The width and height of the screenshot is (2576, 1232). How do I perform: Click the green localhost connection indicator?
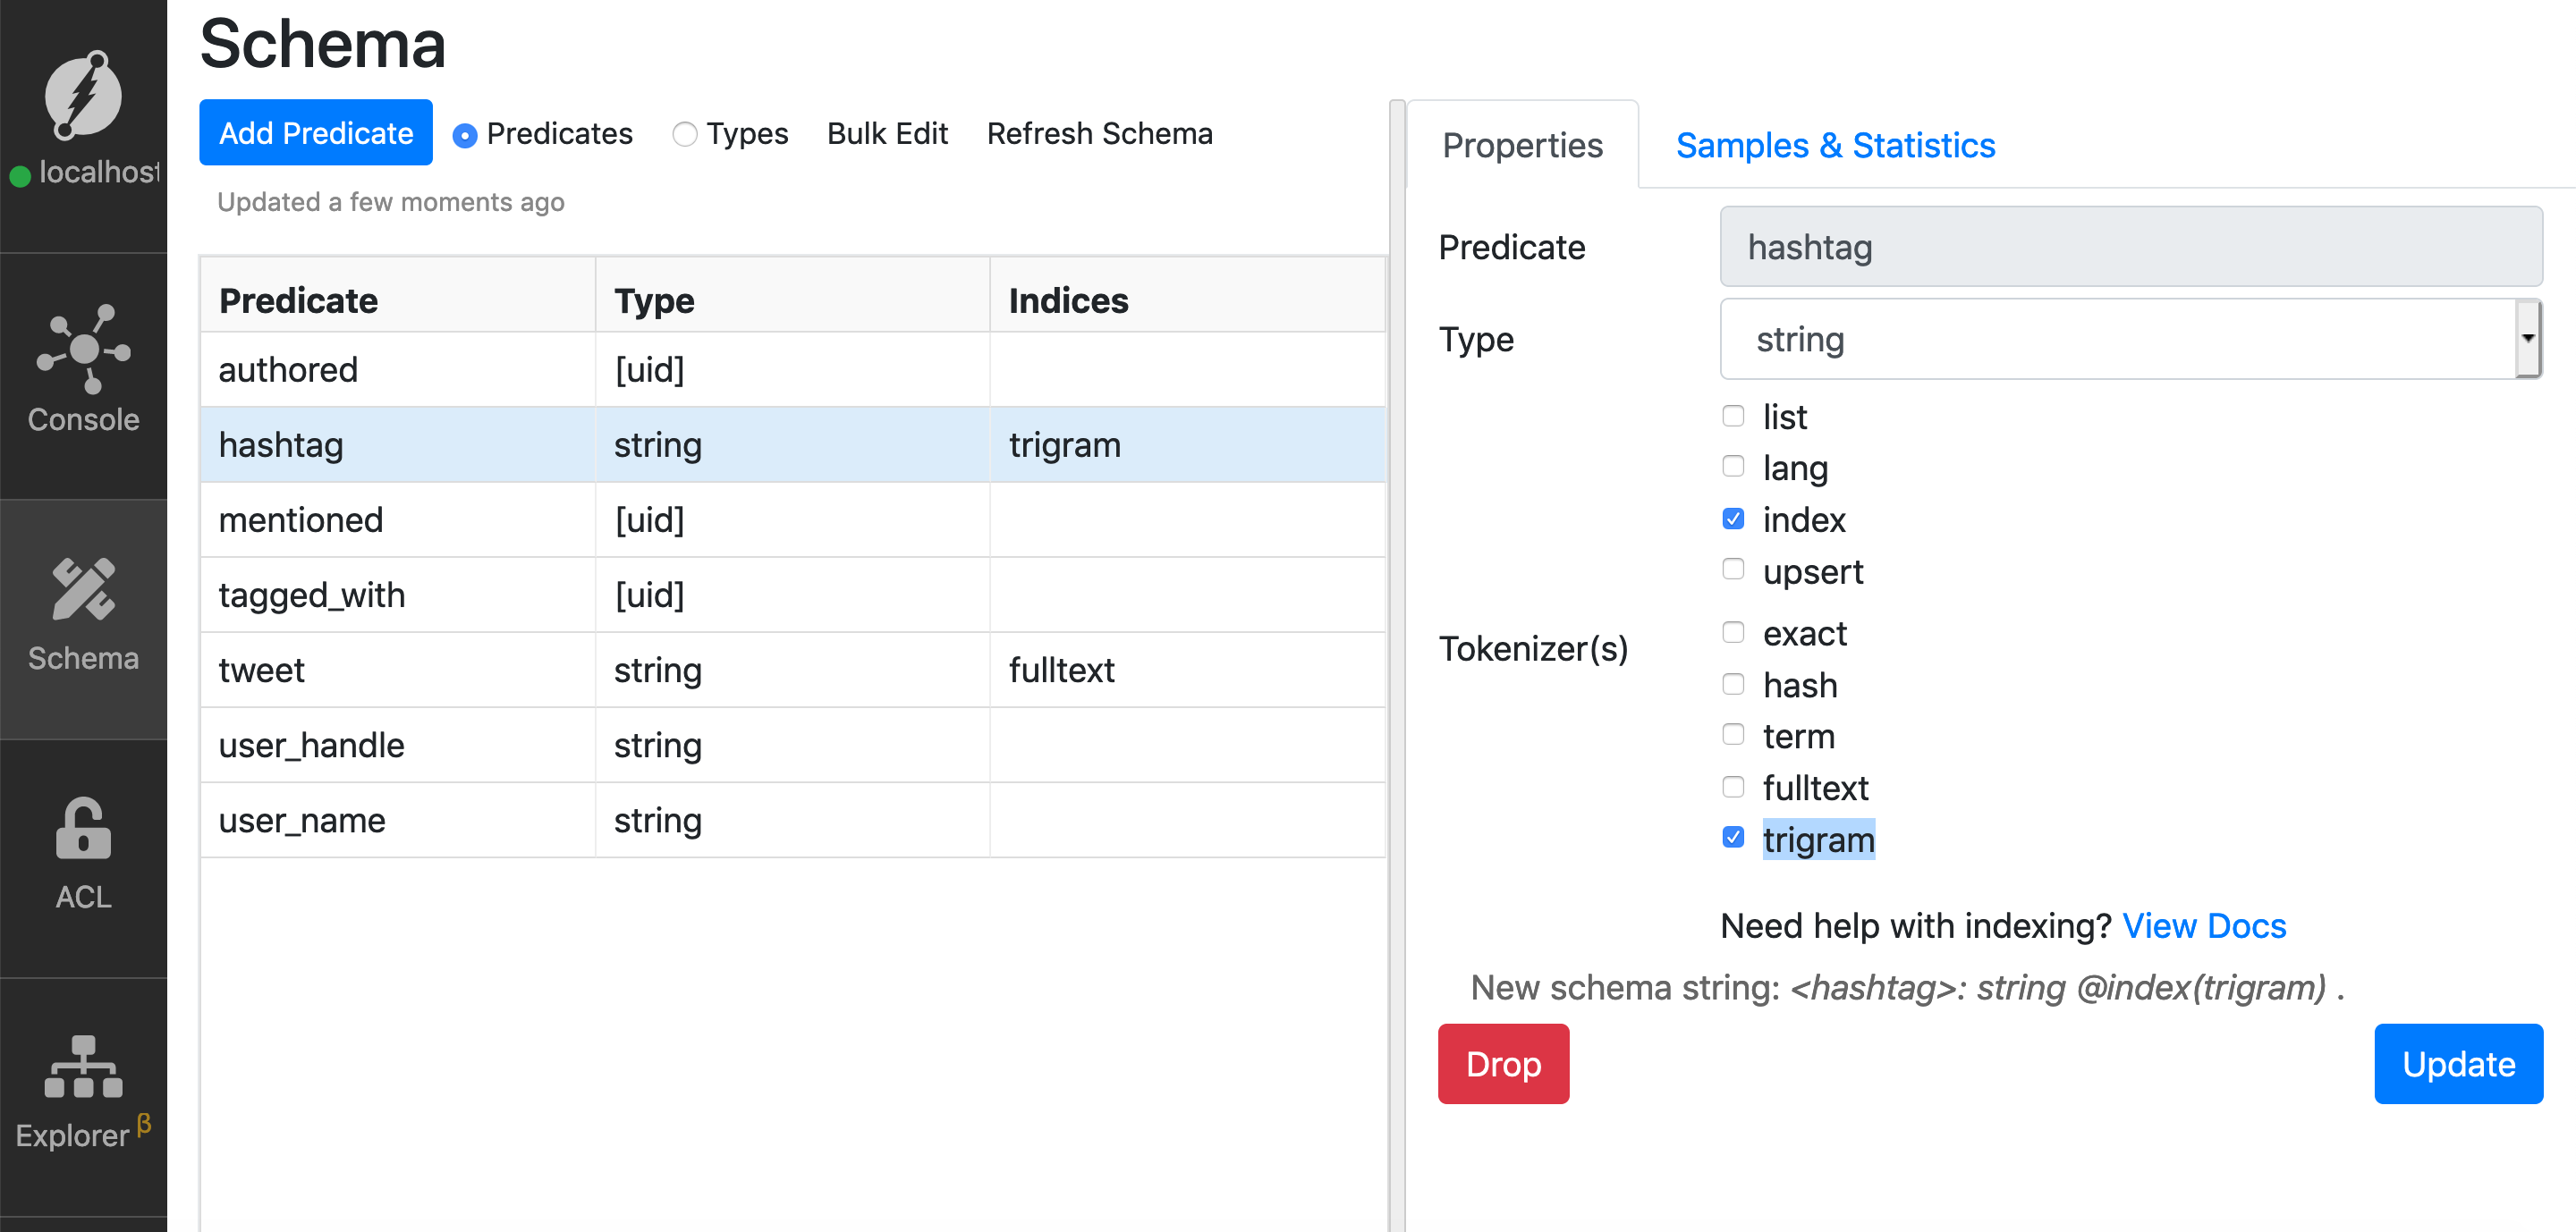(x=20, y=176)
